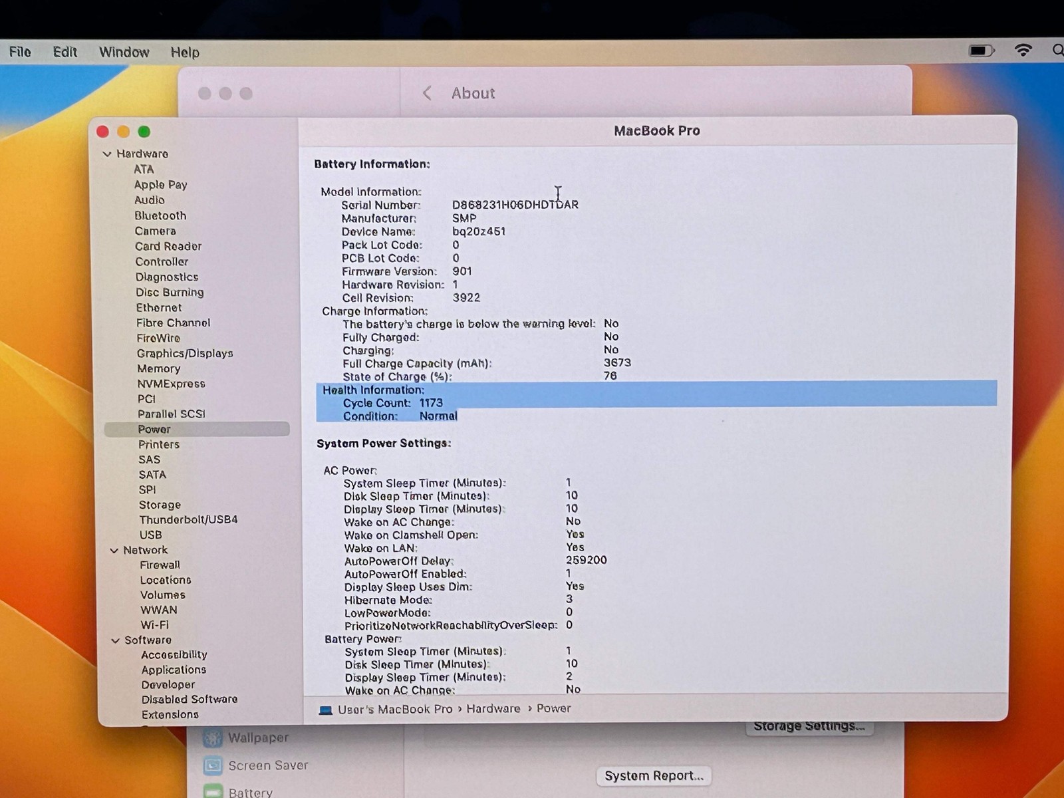Select SPI in the sidebar
The height and width of the screenshot is (798, 1064).
click(x=147, y=489)
